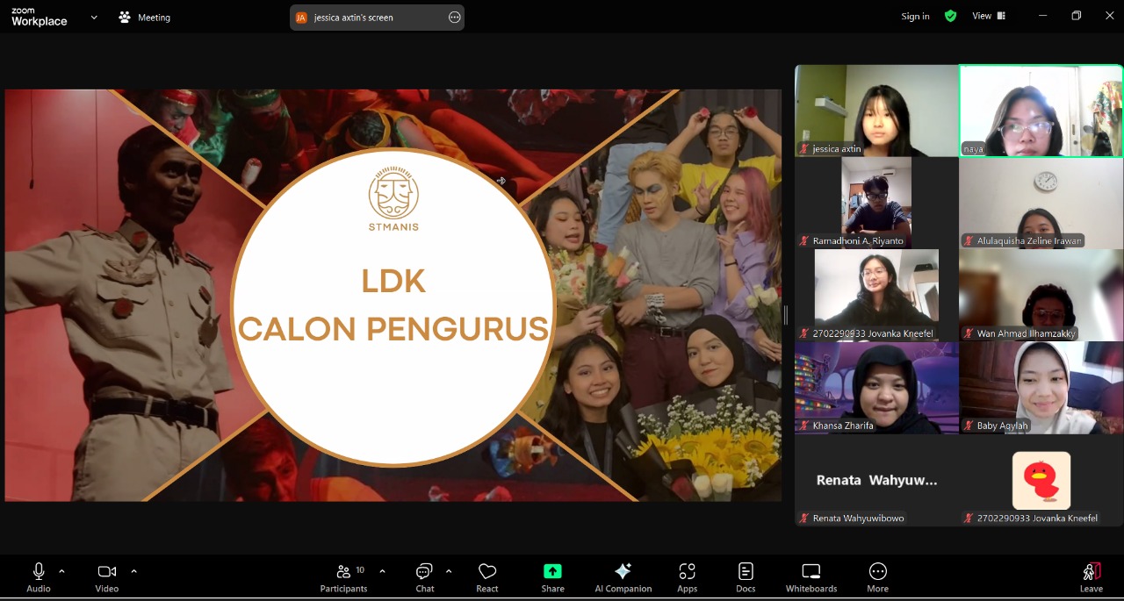Expand the Chat options arrow
This screenshot has width=1124, height=601.
[449, 571]
